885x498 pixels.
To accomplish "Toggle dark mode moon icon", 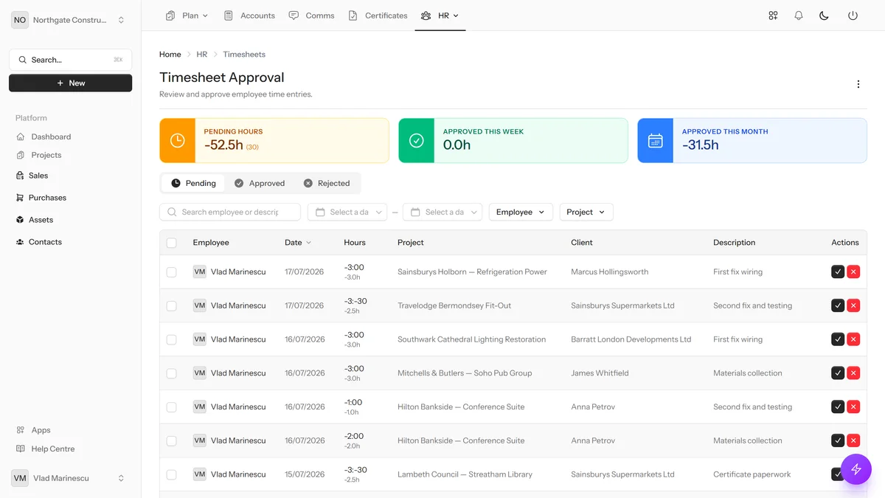I will (825, 15).
